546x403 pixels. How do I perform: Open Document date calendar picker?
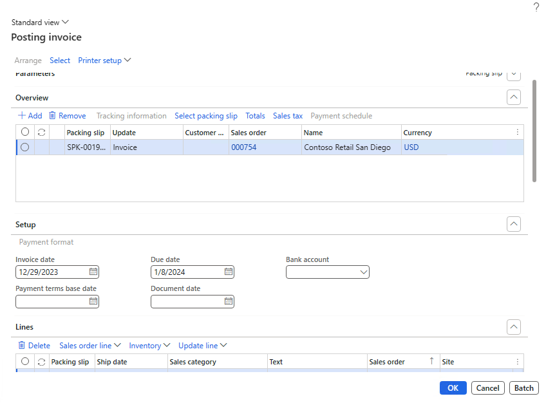tap(229, 301)
